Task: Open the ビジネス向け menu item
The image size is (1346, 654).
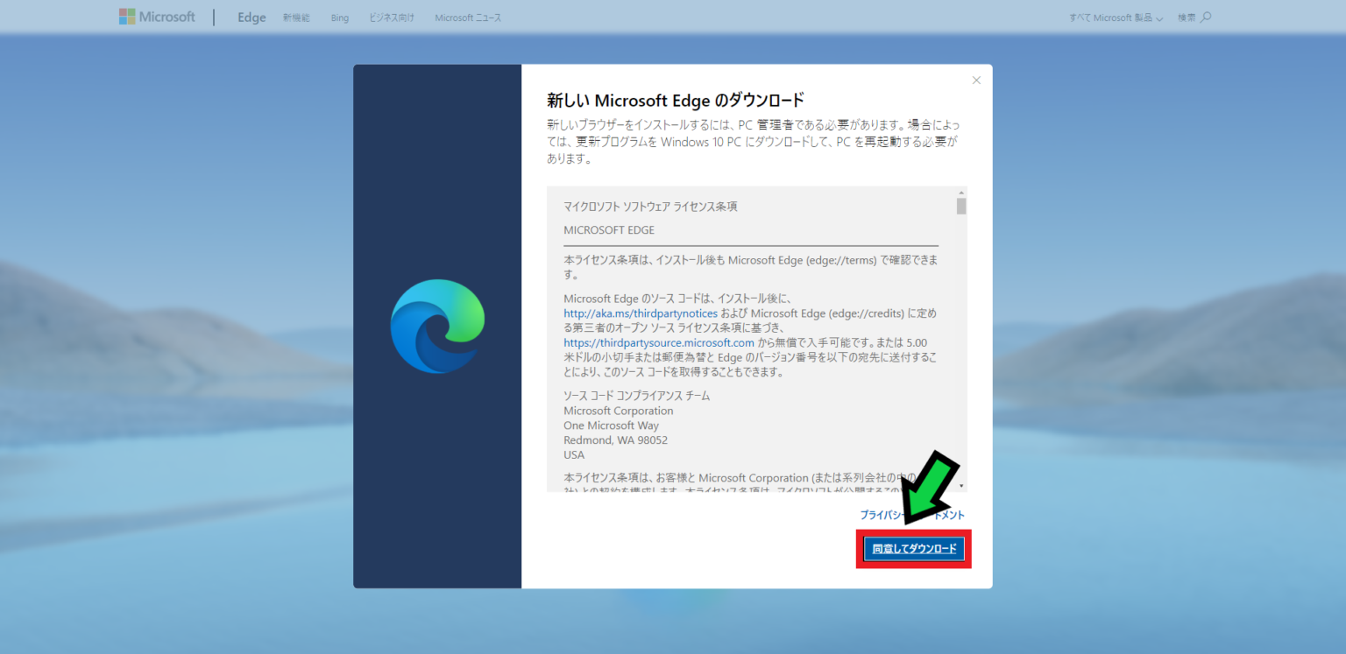Action: point(391,17)
